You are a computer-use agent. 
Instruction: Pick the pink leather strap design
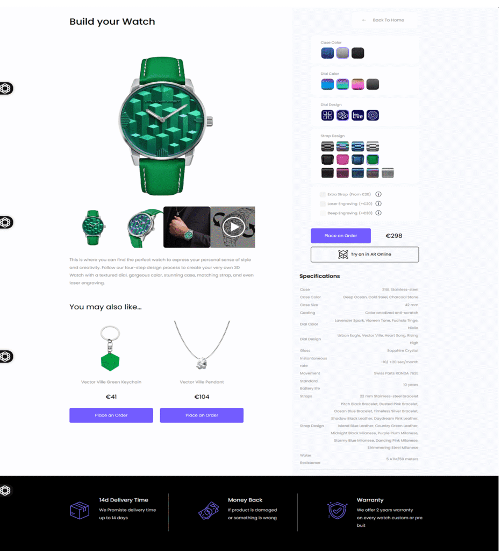click(x=342, y=159)
